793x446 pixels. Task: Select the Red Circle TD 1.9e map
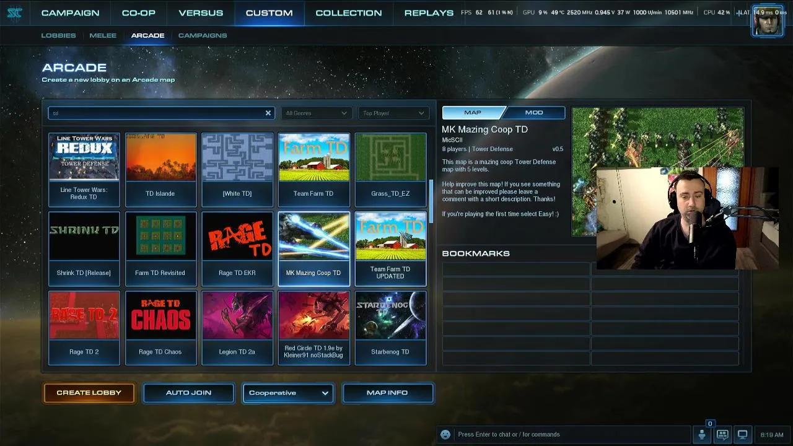[313, 328]
